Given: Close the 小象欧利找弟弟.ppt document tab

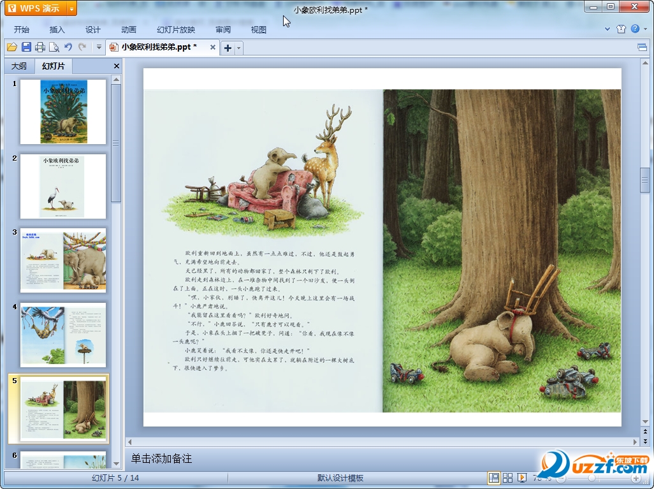Looking at the screenshot, I should pyautogui.click(x=213, y=47).
